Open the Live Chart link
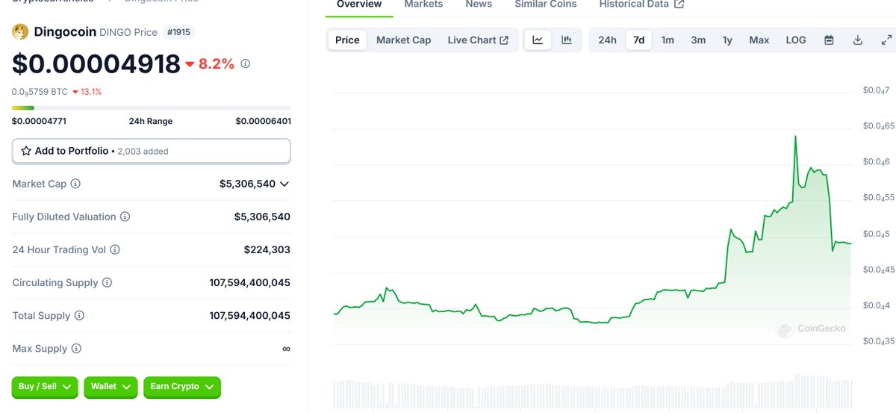This screenshot has width=896, height=413. click(478, 40)
